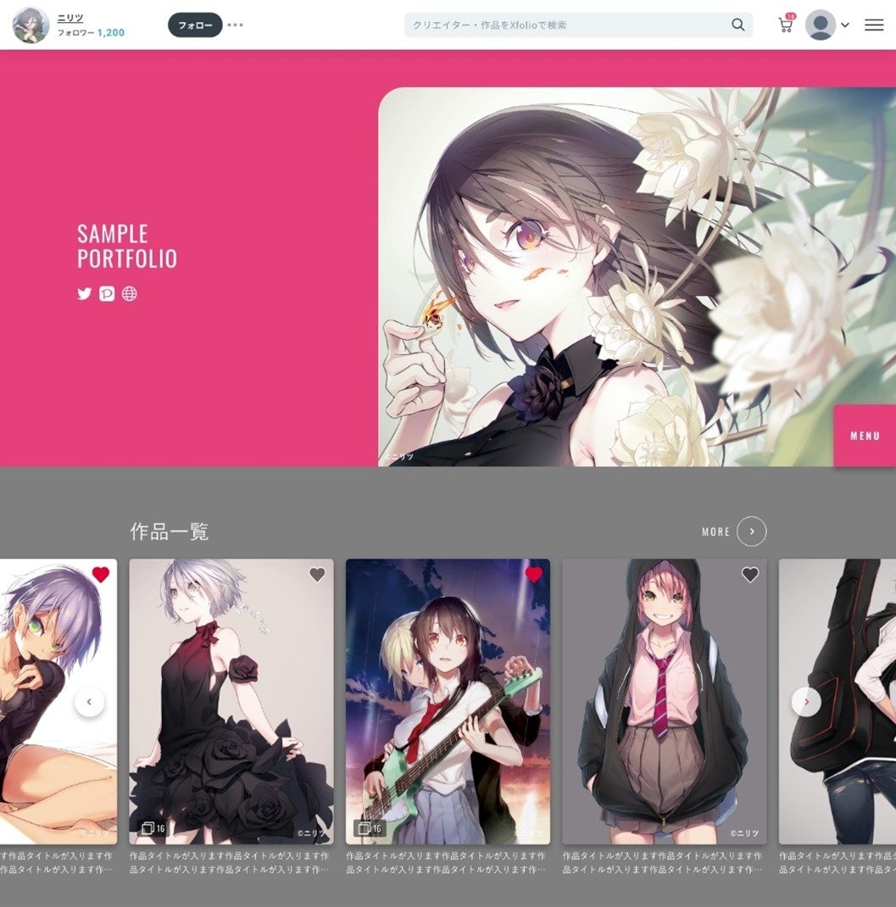Open the guitar case artwork thumbnail
Viewport: 896px width, 907px height.
tap(838, 702)
